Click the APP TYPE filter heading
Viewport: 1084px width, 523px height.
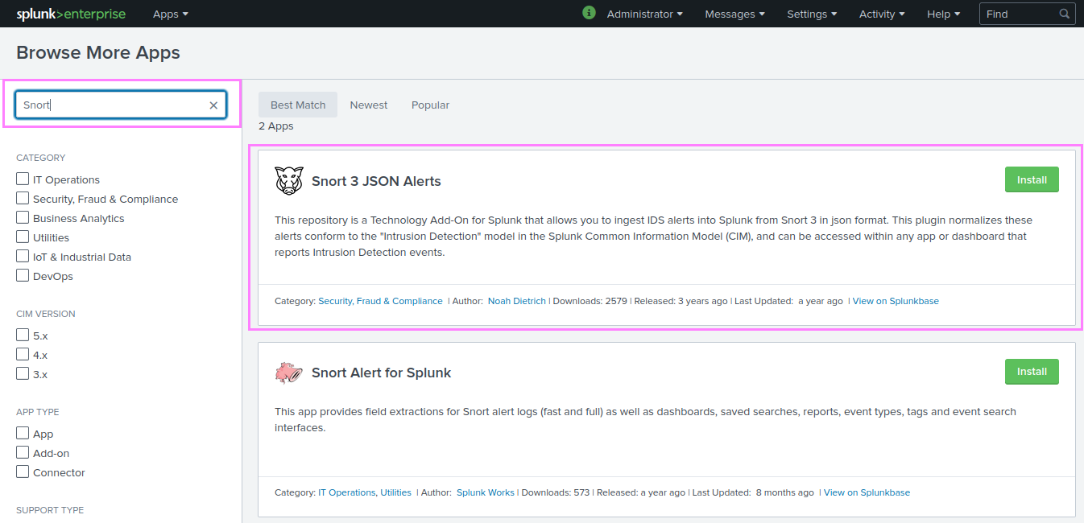[38, 412]
